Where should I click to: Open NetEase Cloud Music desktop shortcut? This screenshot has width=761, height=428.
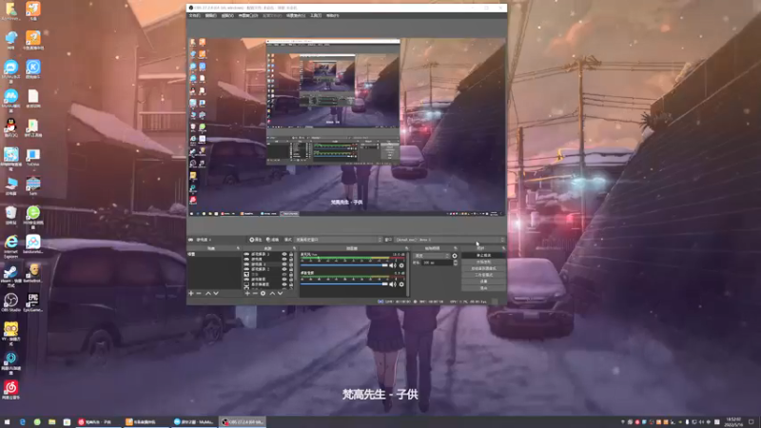10,390
